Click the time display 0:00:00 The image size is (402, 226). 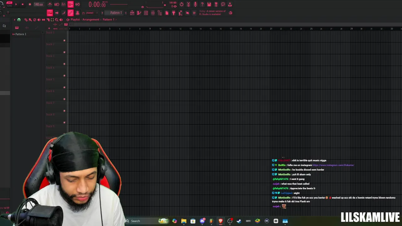point(97,4)
